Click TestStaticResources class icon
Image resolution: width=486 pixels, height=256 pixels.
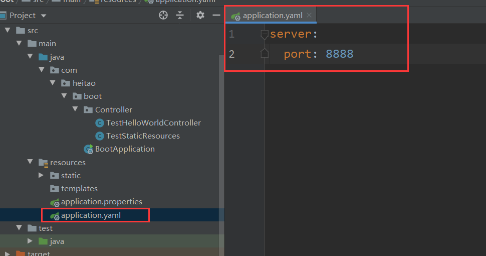click(100, 136)
